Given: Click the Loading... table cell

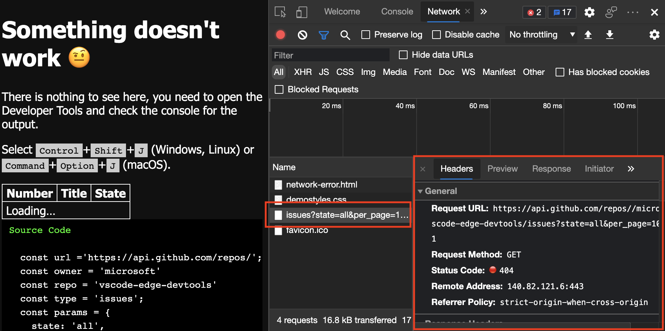Looking at the screenshot, I should click(x=66, y=211).
